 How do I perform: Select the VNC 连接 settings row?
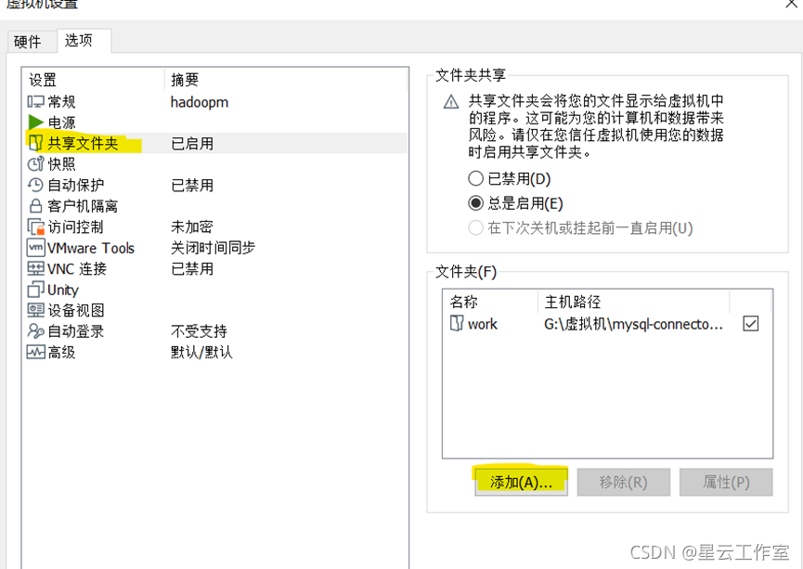tap(216, 268)
